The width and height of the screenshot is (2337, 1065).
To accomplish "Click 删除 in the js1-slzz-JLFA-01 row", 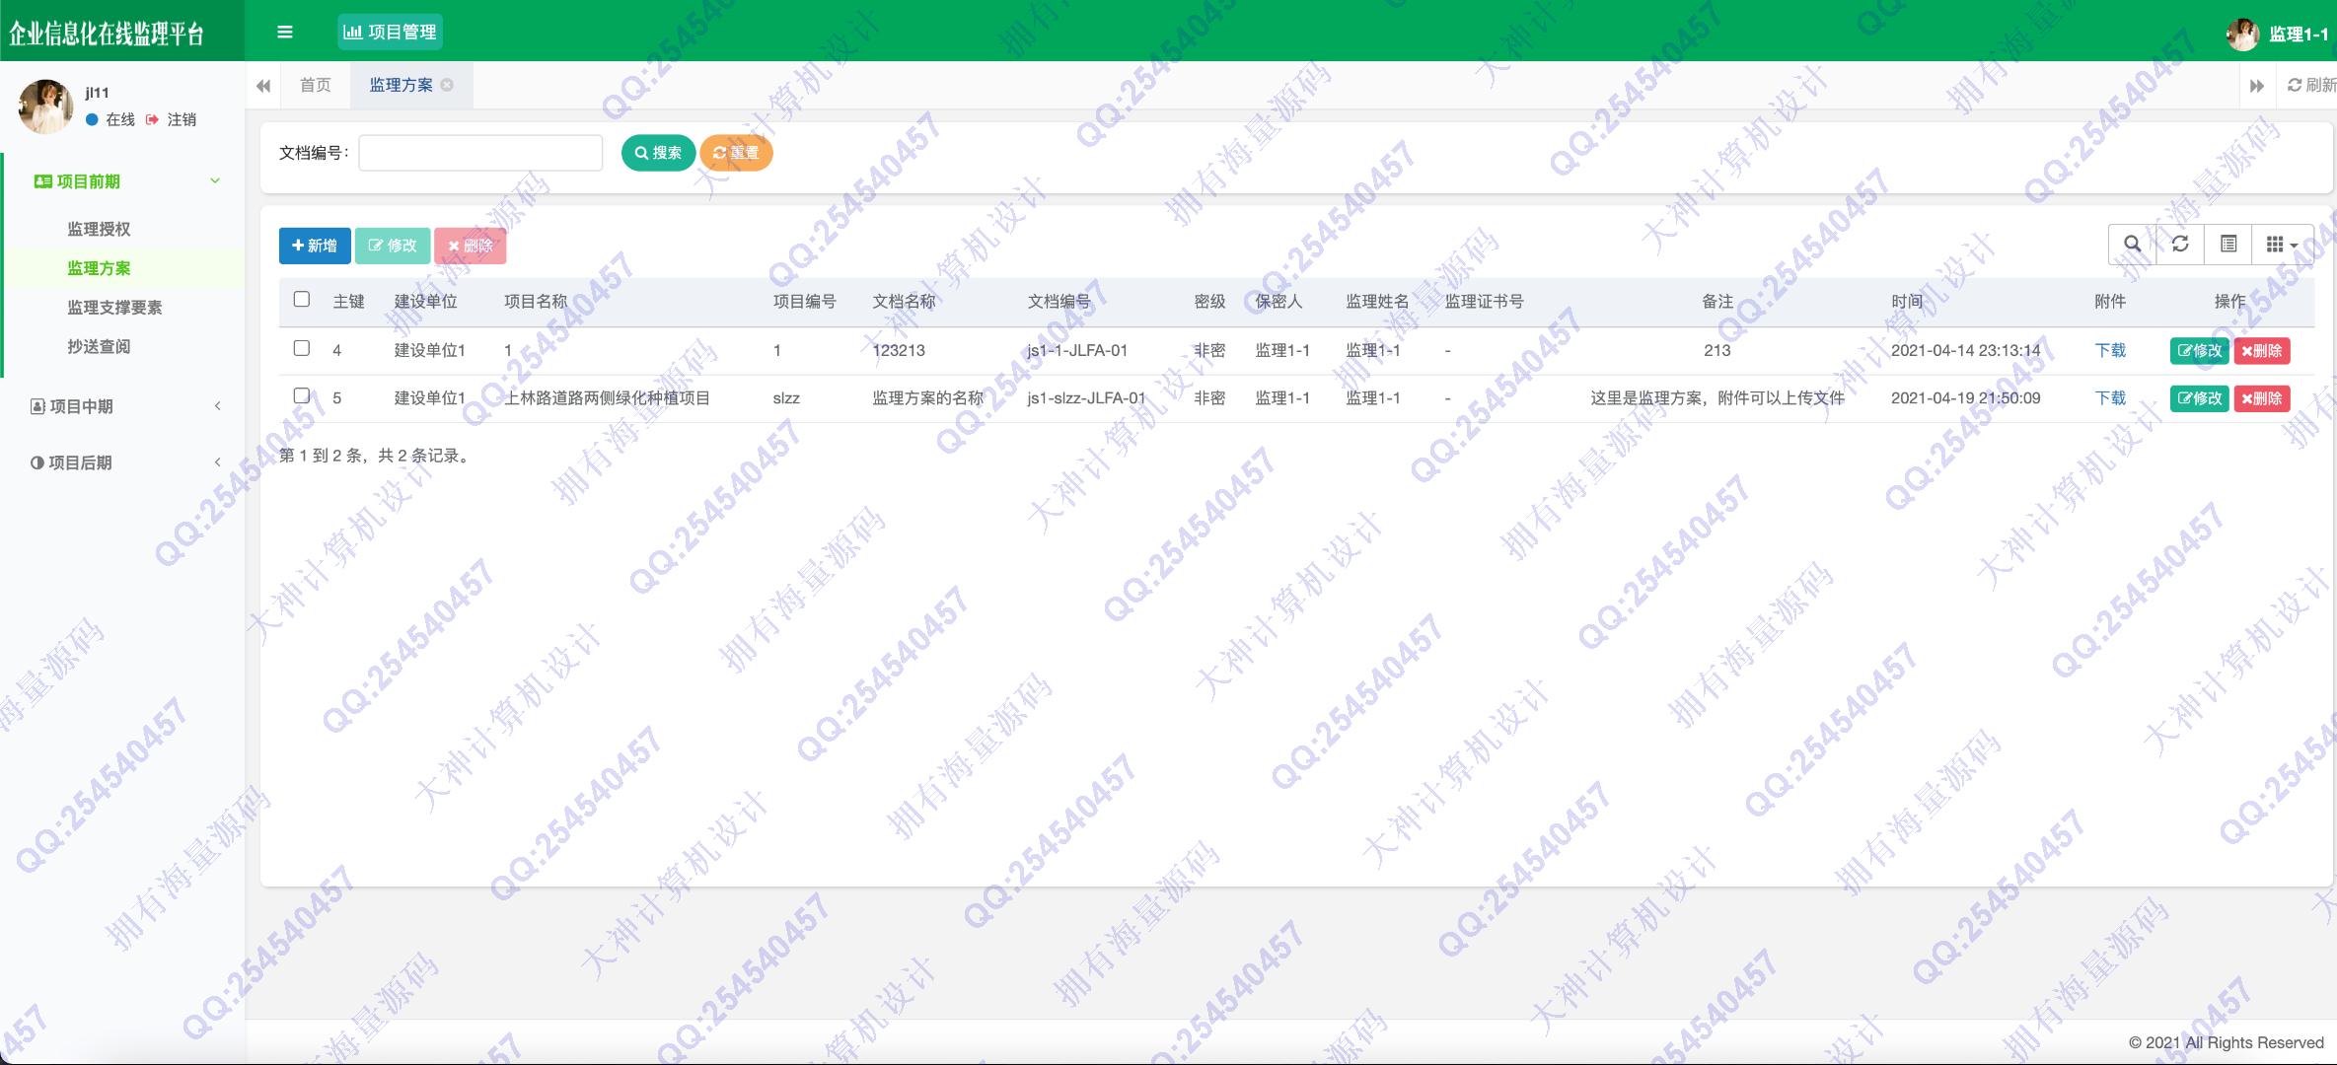I will [2261, 398].
